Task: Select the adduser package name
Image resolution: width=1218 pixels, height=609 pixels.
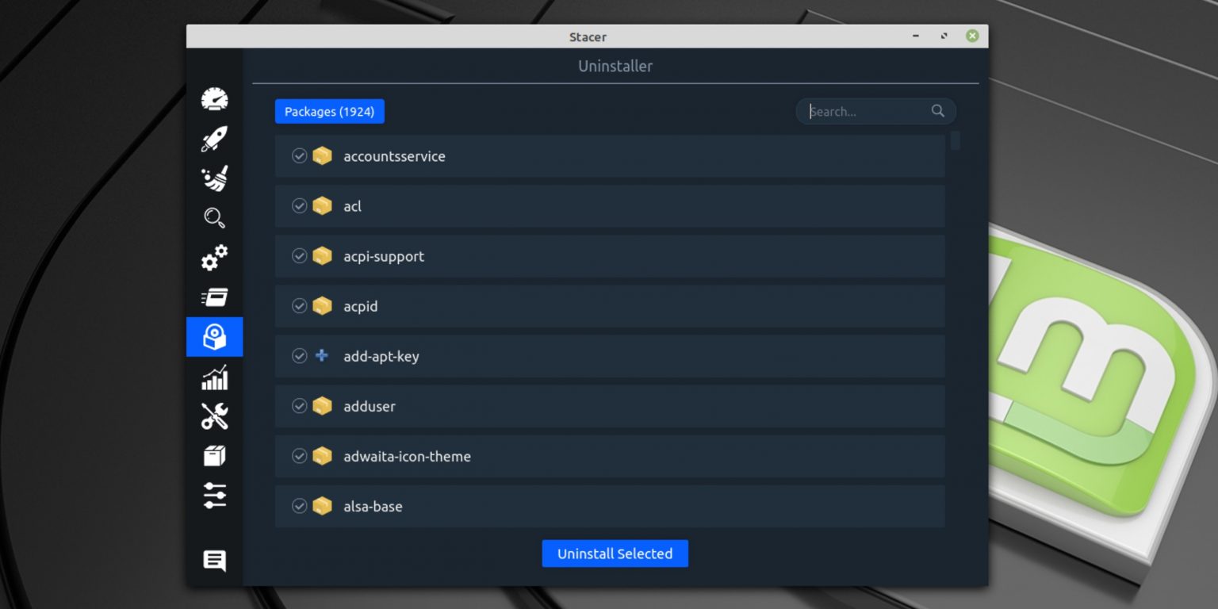Action: [x=369, y=406]
